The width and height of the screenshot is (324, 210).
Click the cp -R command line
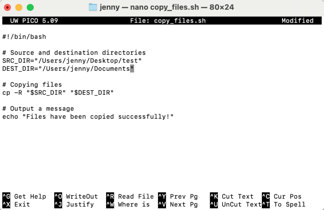58,93
